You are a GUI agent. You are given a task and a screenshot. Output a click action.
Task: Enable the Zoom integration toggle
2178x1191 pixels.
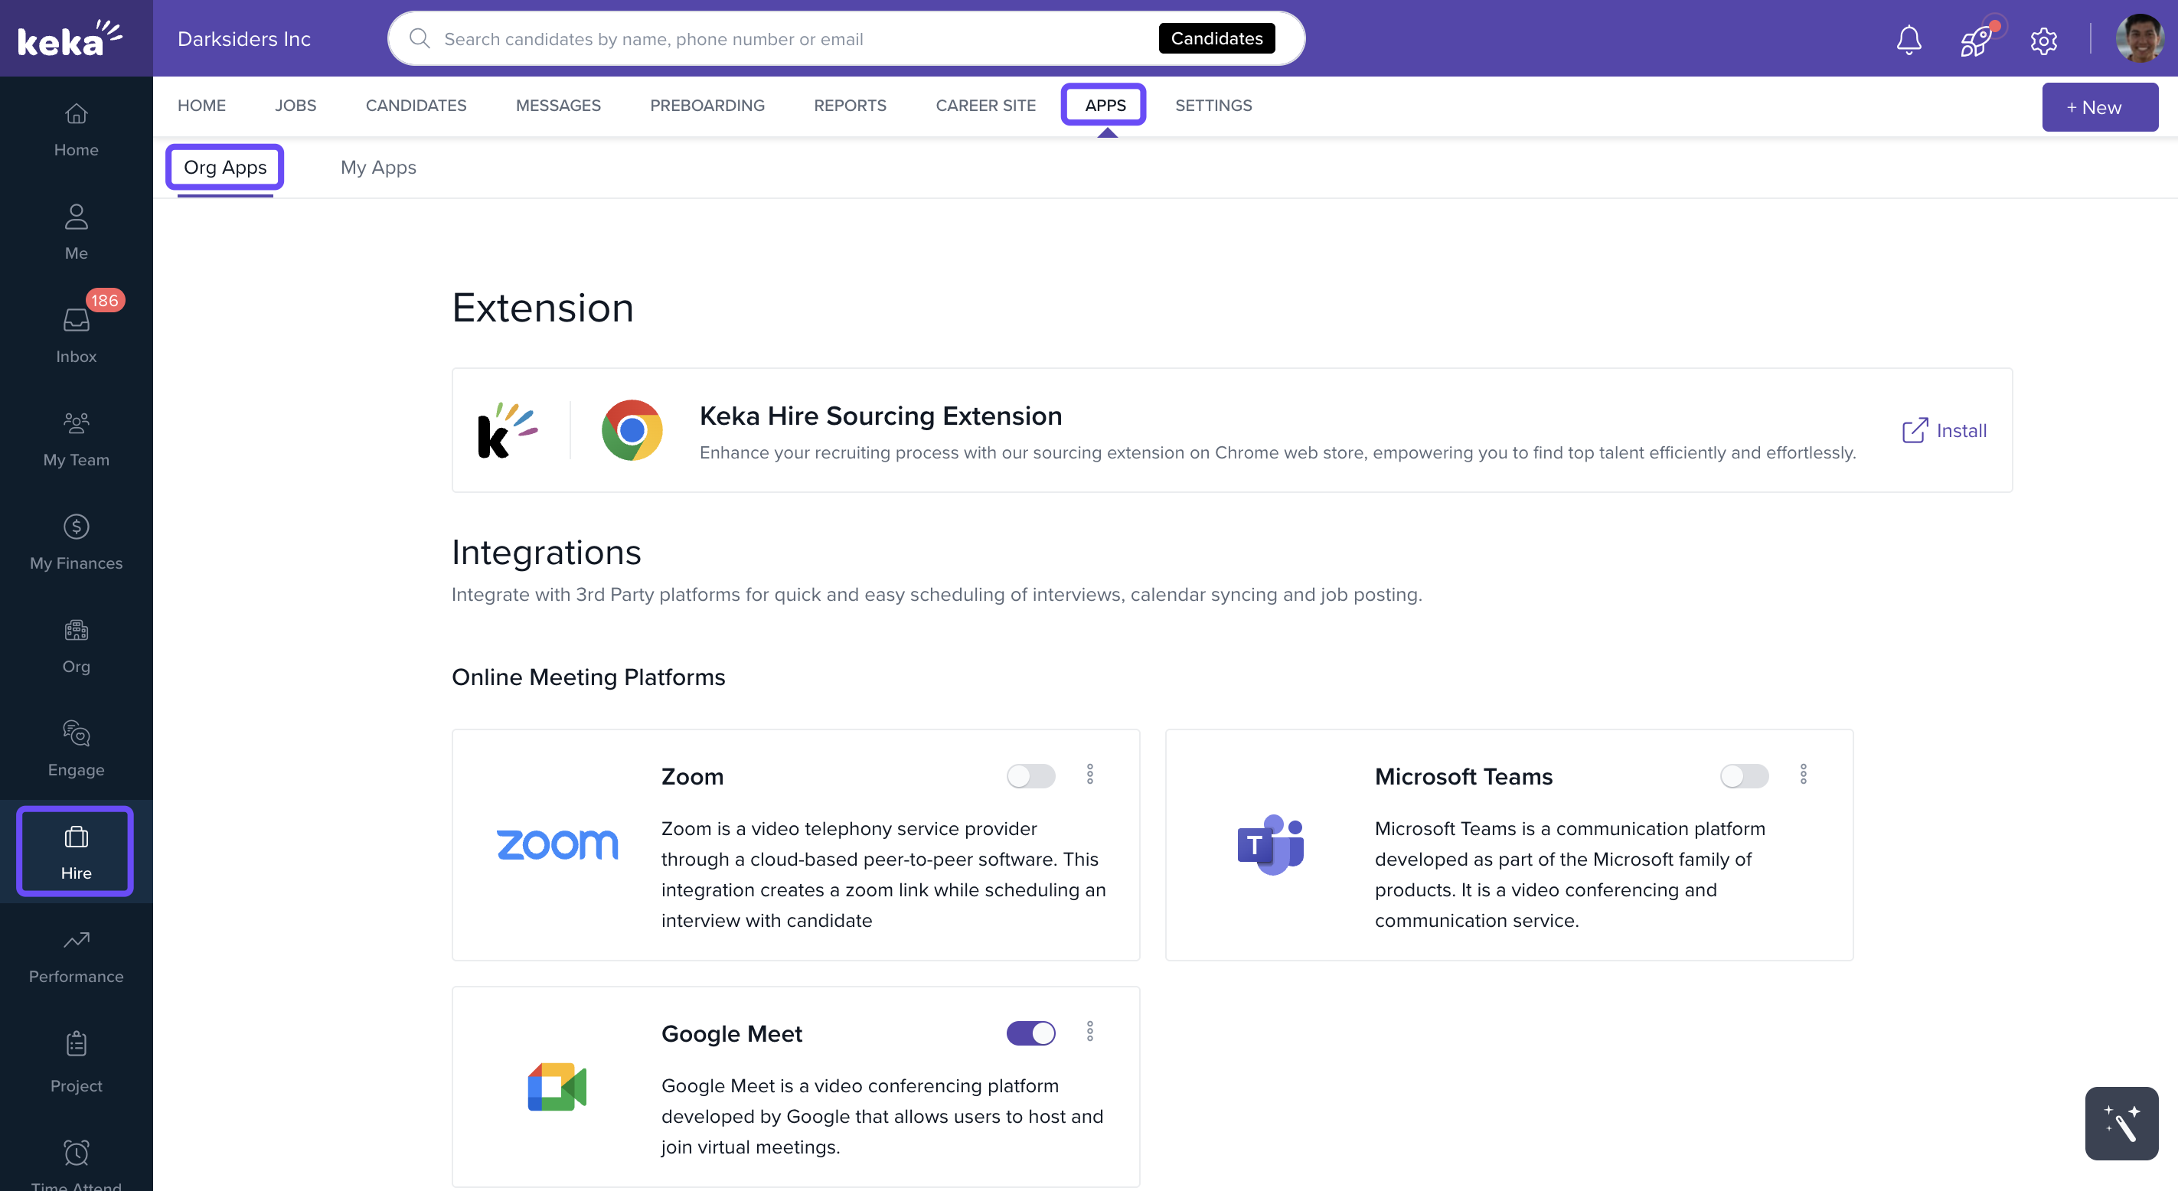point(1030,775)
